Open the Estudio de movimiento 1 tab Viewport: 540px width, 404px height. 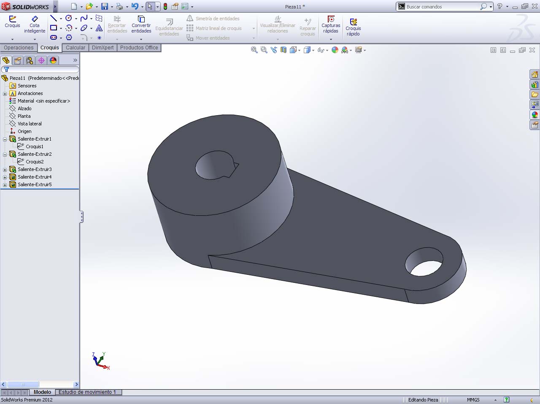[x=87, y=392]
